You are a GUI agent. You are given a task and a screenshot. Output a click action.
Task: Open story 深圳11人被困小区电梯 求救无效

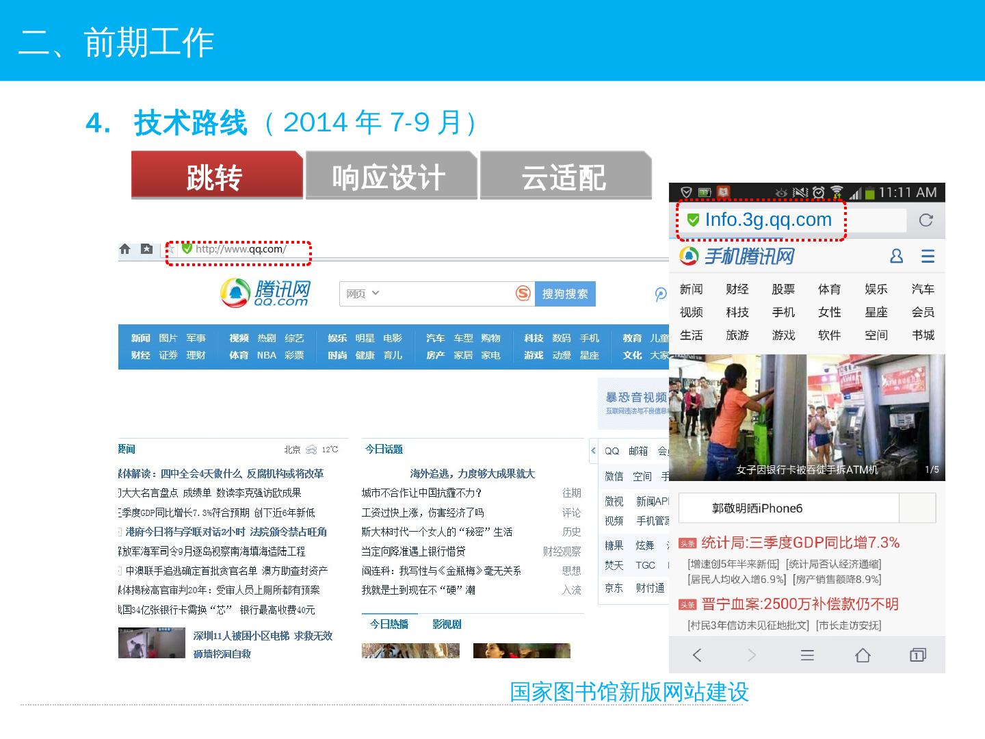point(263,636)
